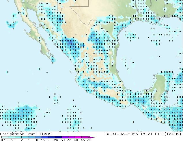Click the '0.1' legend scale value
Screen dimensions: 183x141
[3, 140]
